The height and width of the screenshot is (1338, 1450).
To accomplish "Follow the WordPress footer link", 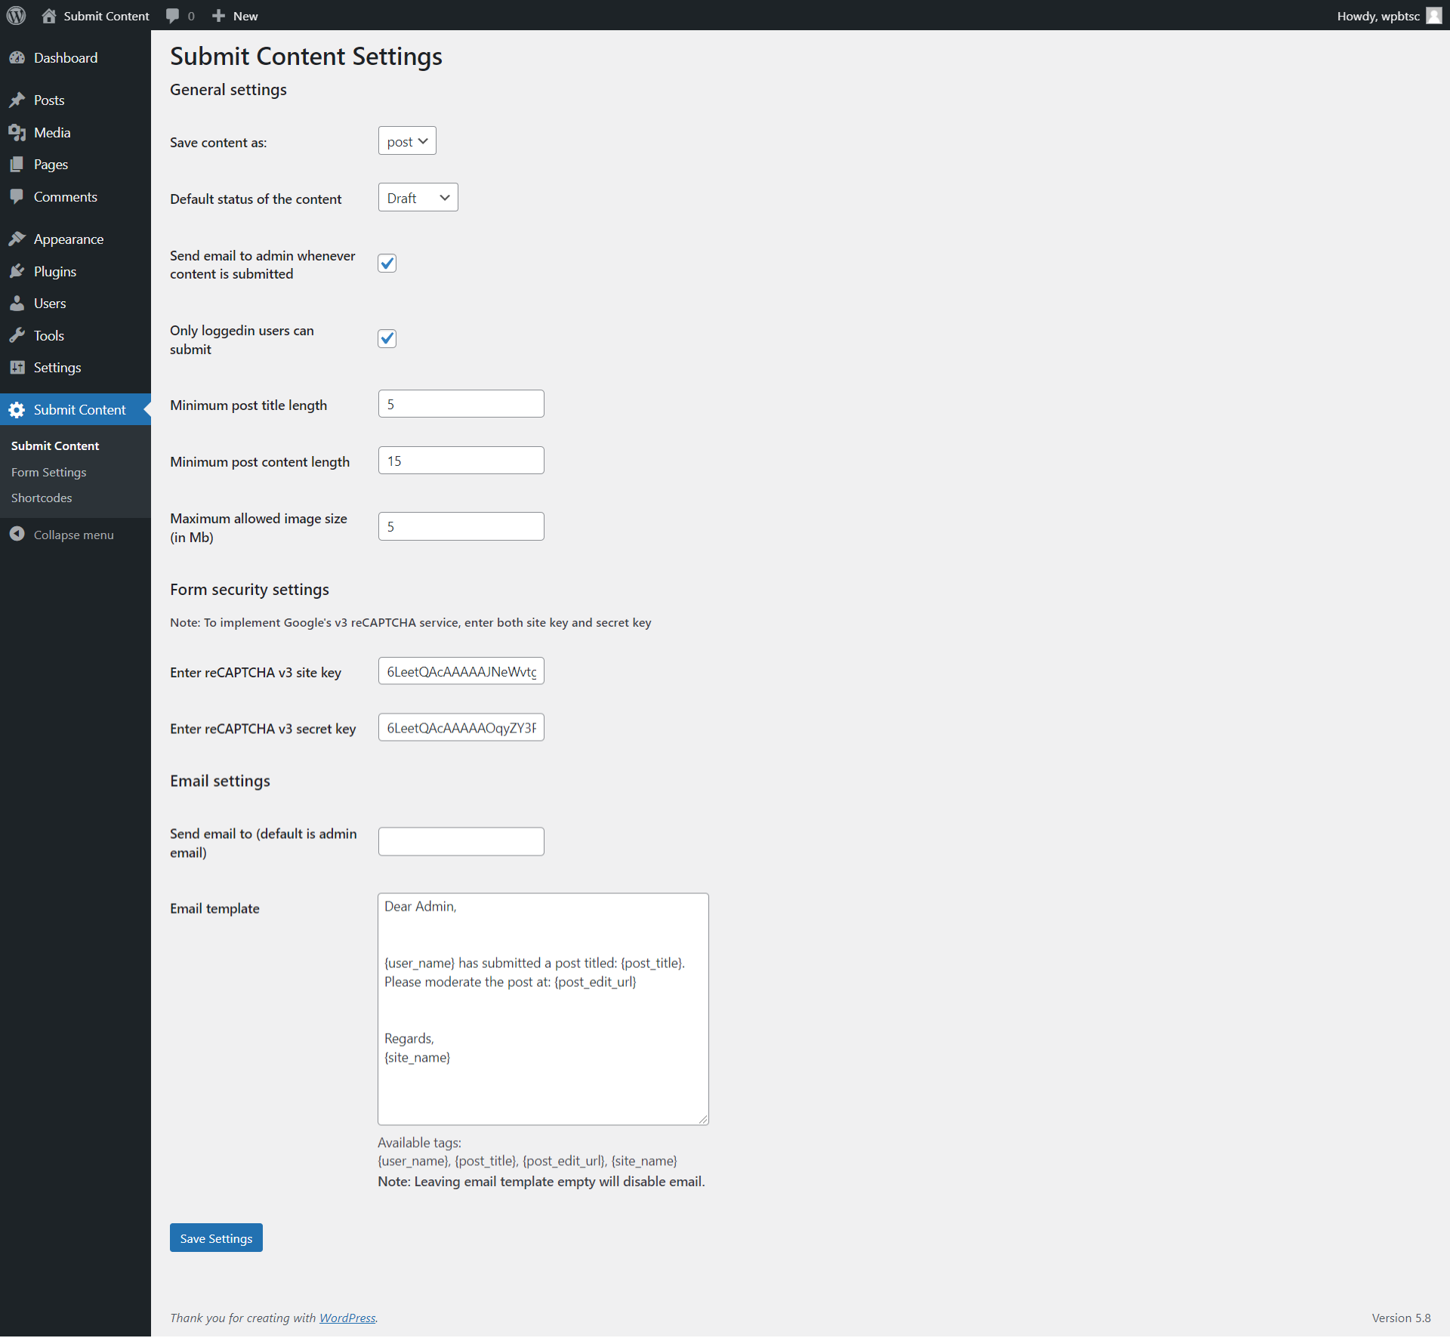I will click(x=347, y=1318).
